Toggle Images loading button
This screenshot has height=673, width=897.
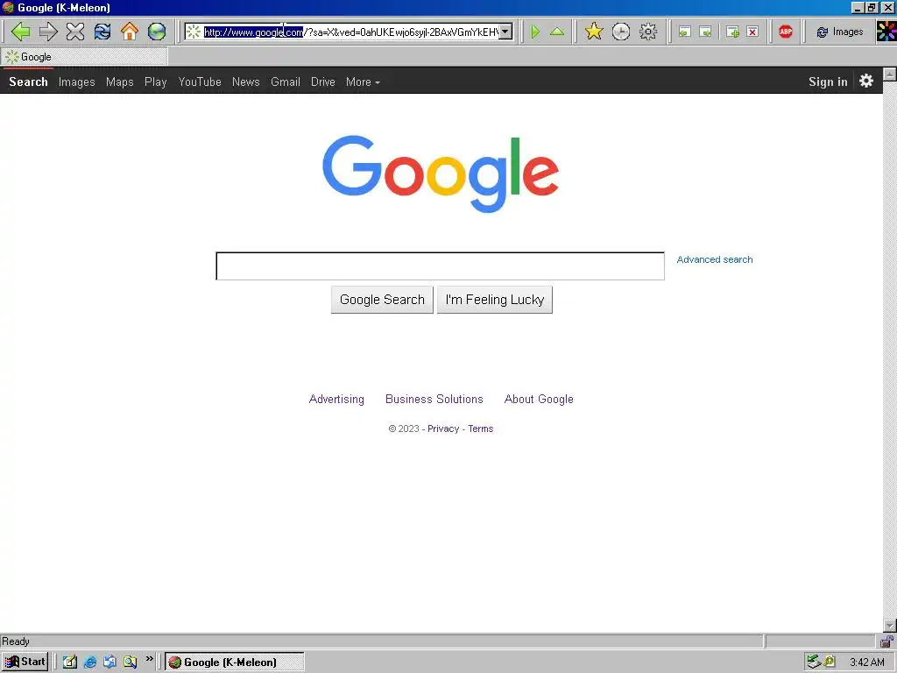[x=840, y=32]
